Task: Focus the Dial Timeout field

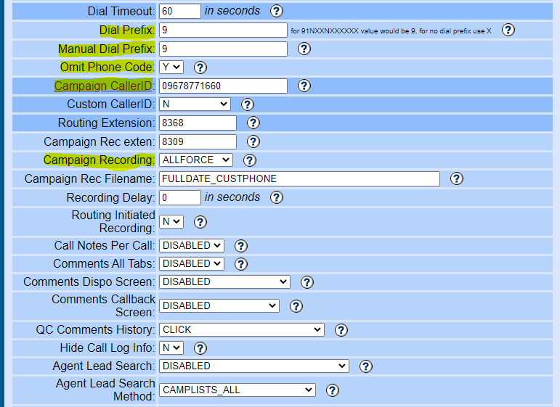Action: 180,11
